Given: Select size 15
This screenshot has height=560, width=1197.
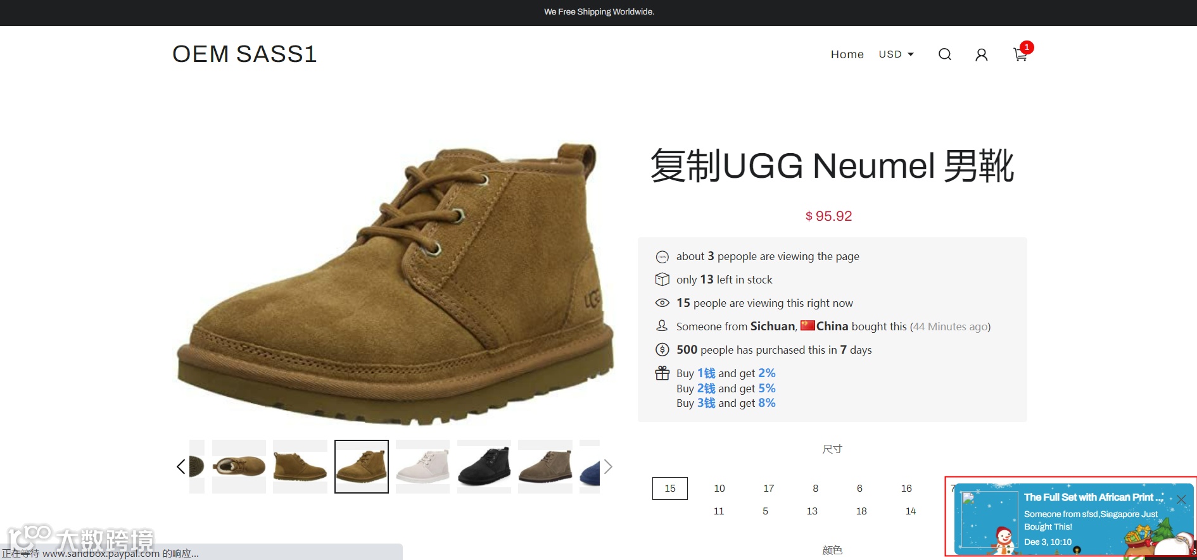Looking at the screenshot, I should 670,488.
